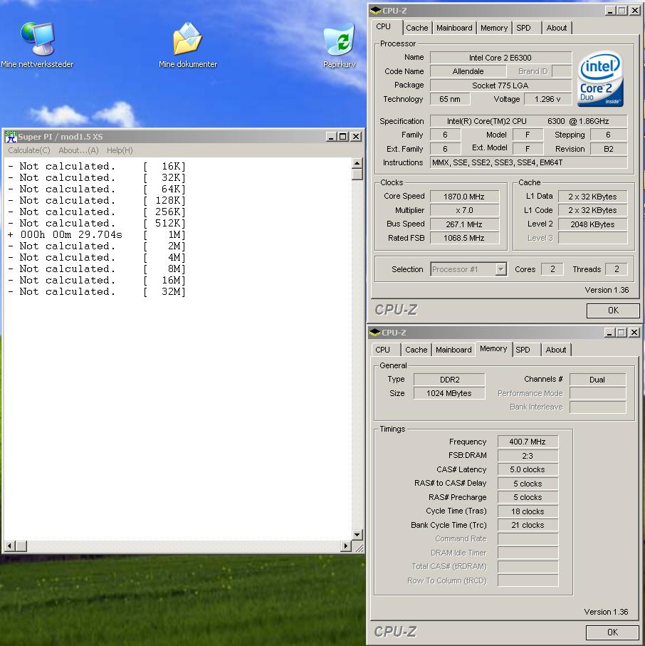
Task: Open Processor #1 selection dropdown
Action: click(500, 269)
